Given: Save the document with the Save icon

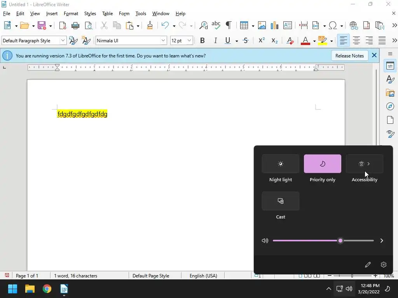Looking at the screenshot, I should (x=42, y=25).
